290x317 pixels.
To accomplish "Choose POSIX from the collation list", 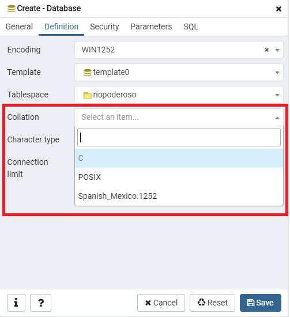I will 179,177.
